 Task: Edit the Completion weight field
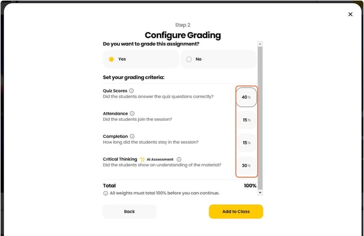tap(245, 143)
